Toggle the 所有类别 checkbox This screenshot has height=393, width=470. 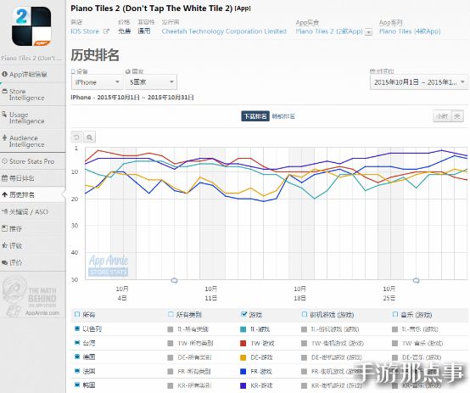[171, 314]
